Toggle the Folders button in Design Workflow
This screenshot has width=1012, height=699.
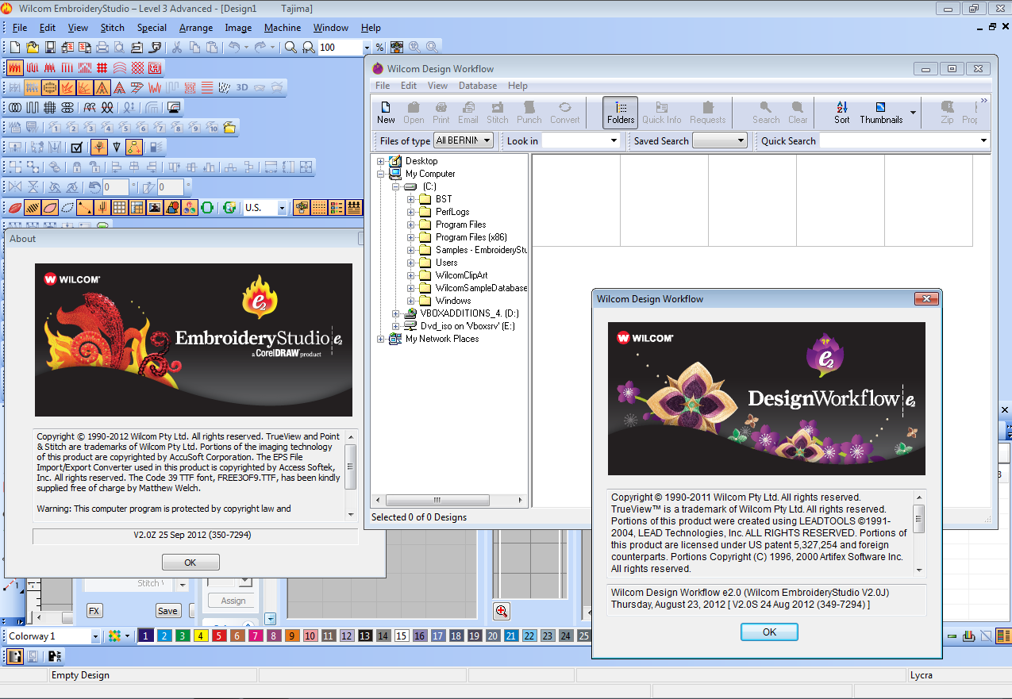pyautogui.click(x=621, y=113)
